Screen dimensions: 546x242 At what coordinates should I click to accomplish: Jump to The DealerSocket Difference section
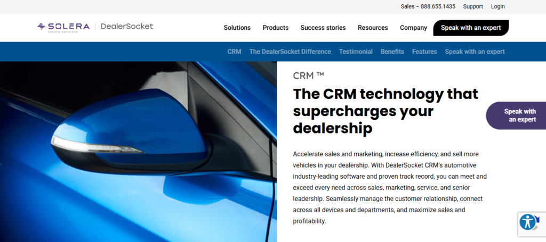pos(290,52)
